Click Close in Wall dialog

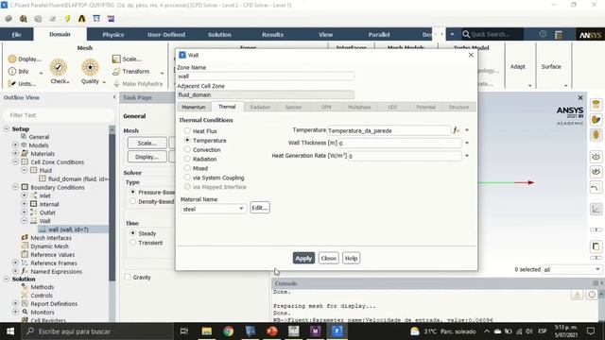328,258
